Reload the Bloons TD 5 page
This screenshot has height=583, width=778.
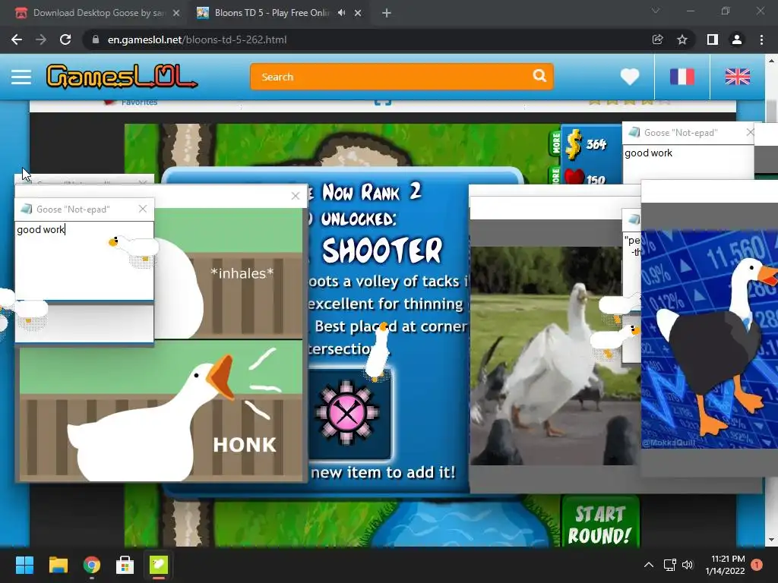click(x=65, y=39)
